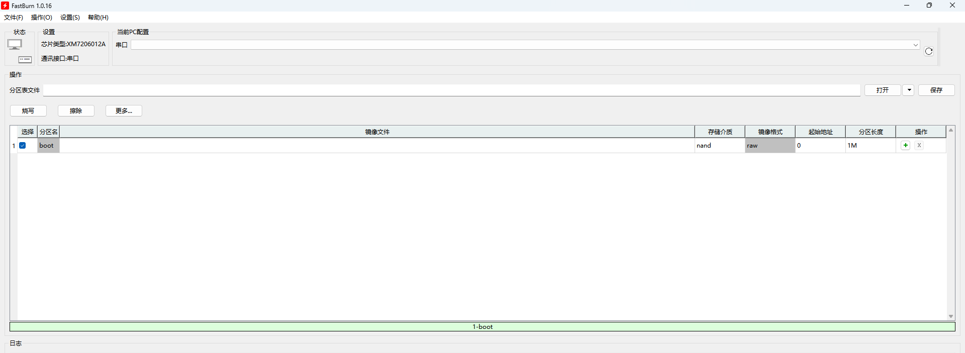The width and height of the screenshot is (965, 353).
Task: Click the 擦除 erase button
Action: click(76, 110)
